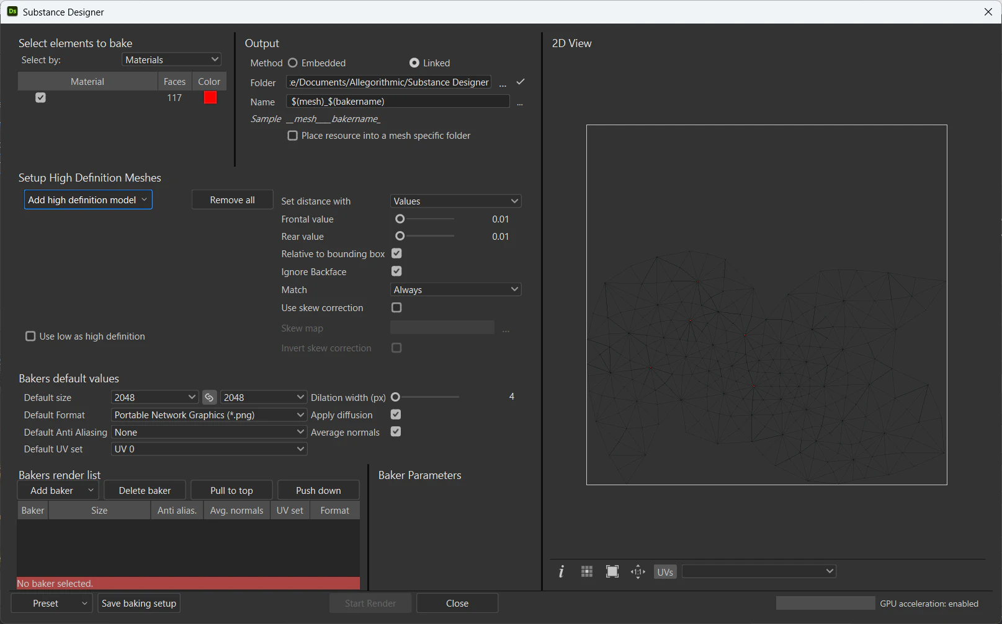
Task: Open the Set distance with Values dropdown
Action: (x=456, y=201)
